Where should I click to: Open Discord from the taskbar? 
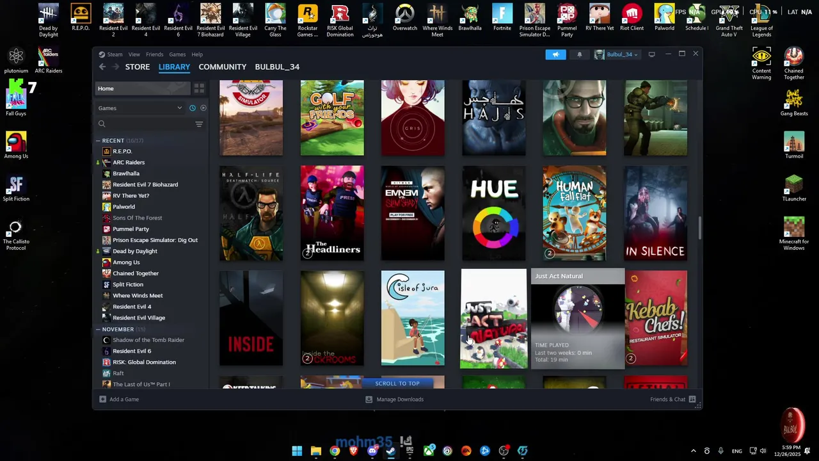tap(372, 451)
